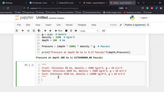Open the Geology bookmarks folder
This screenshot has height=92, width=164.
40,13
